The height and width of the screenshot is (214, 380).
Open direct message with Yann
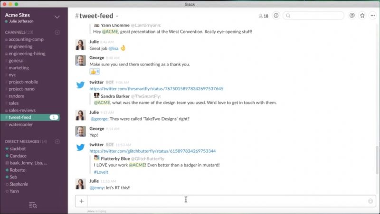[14, 191]
